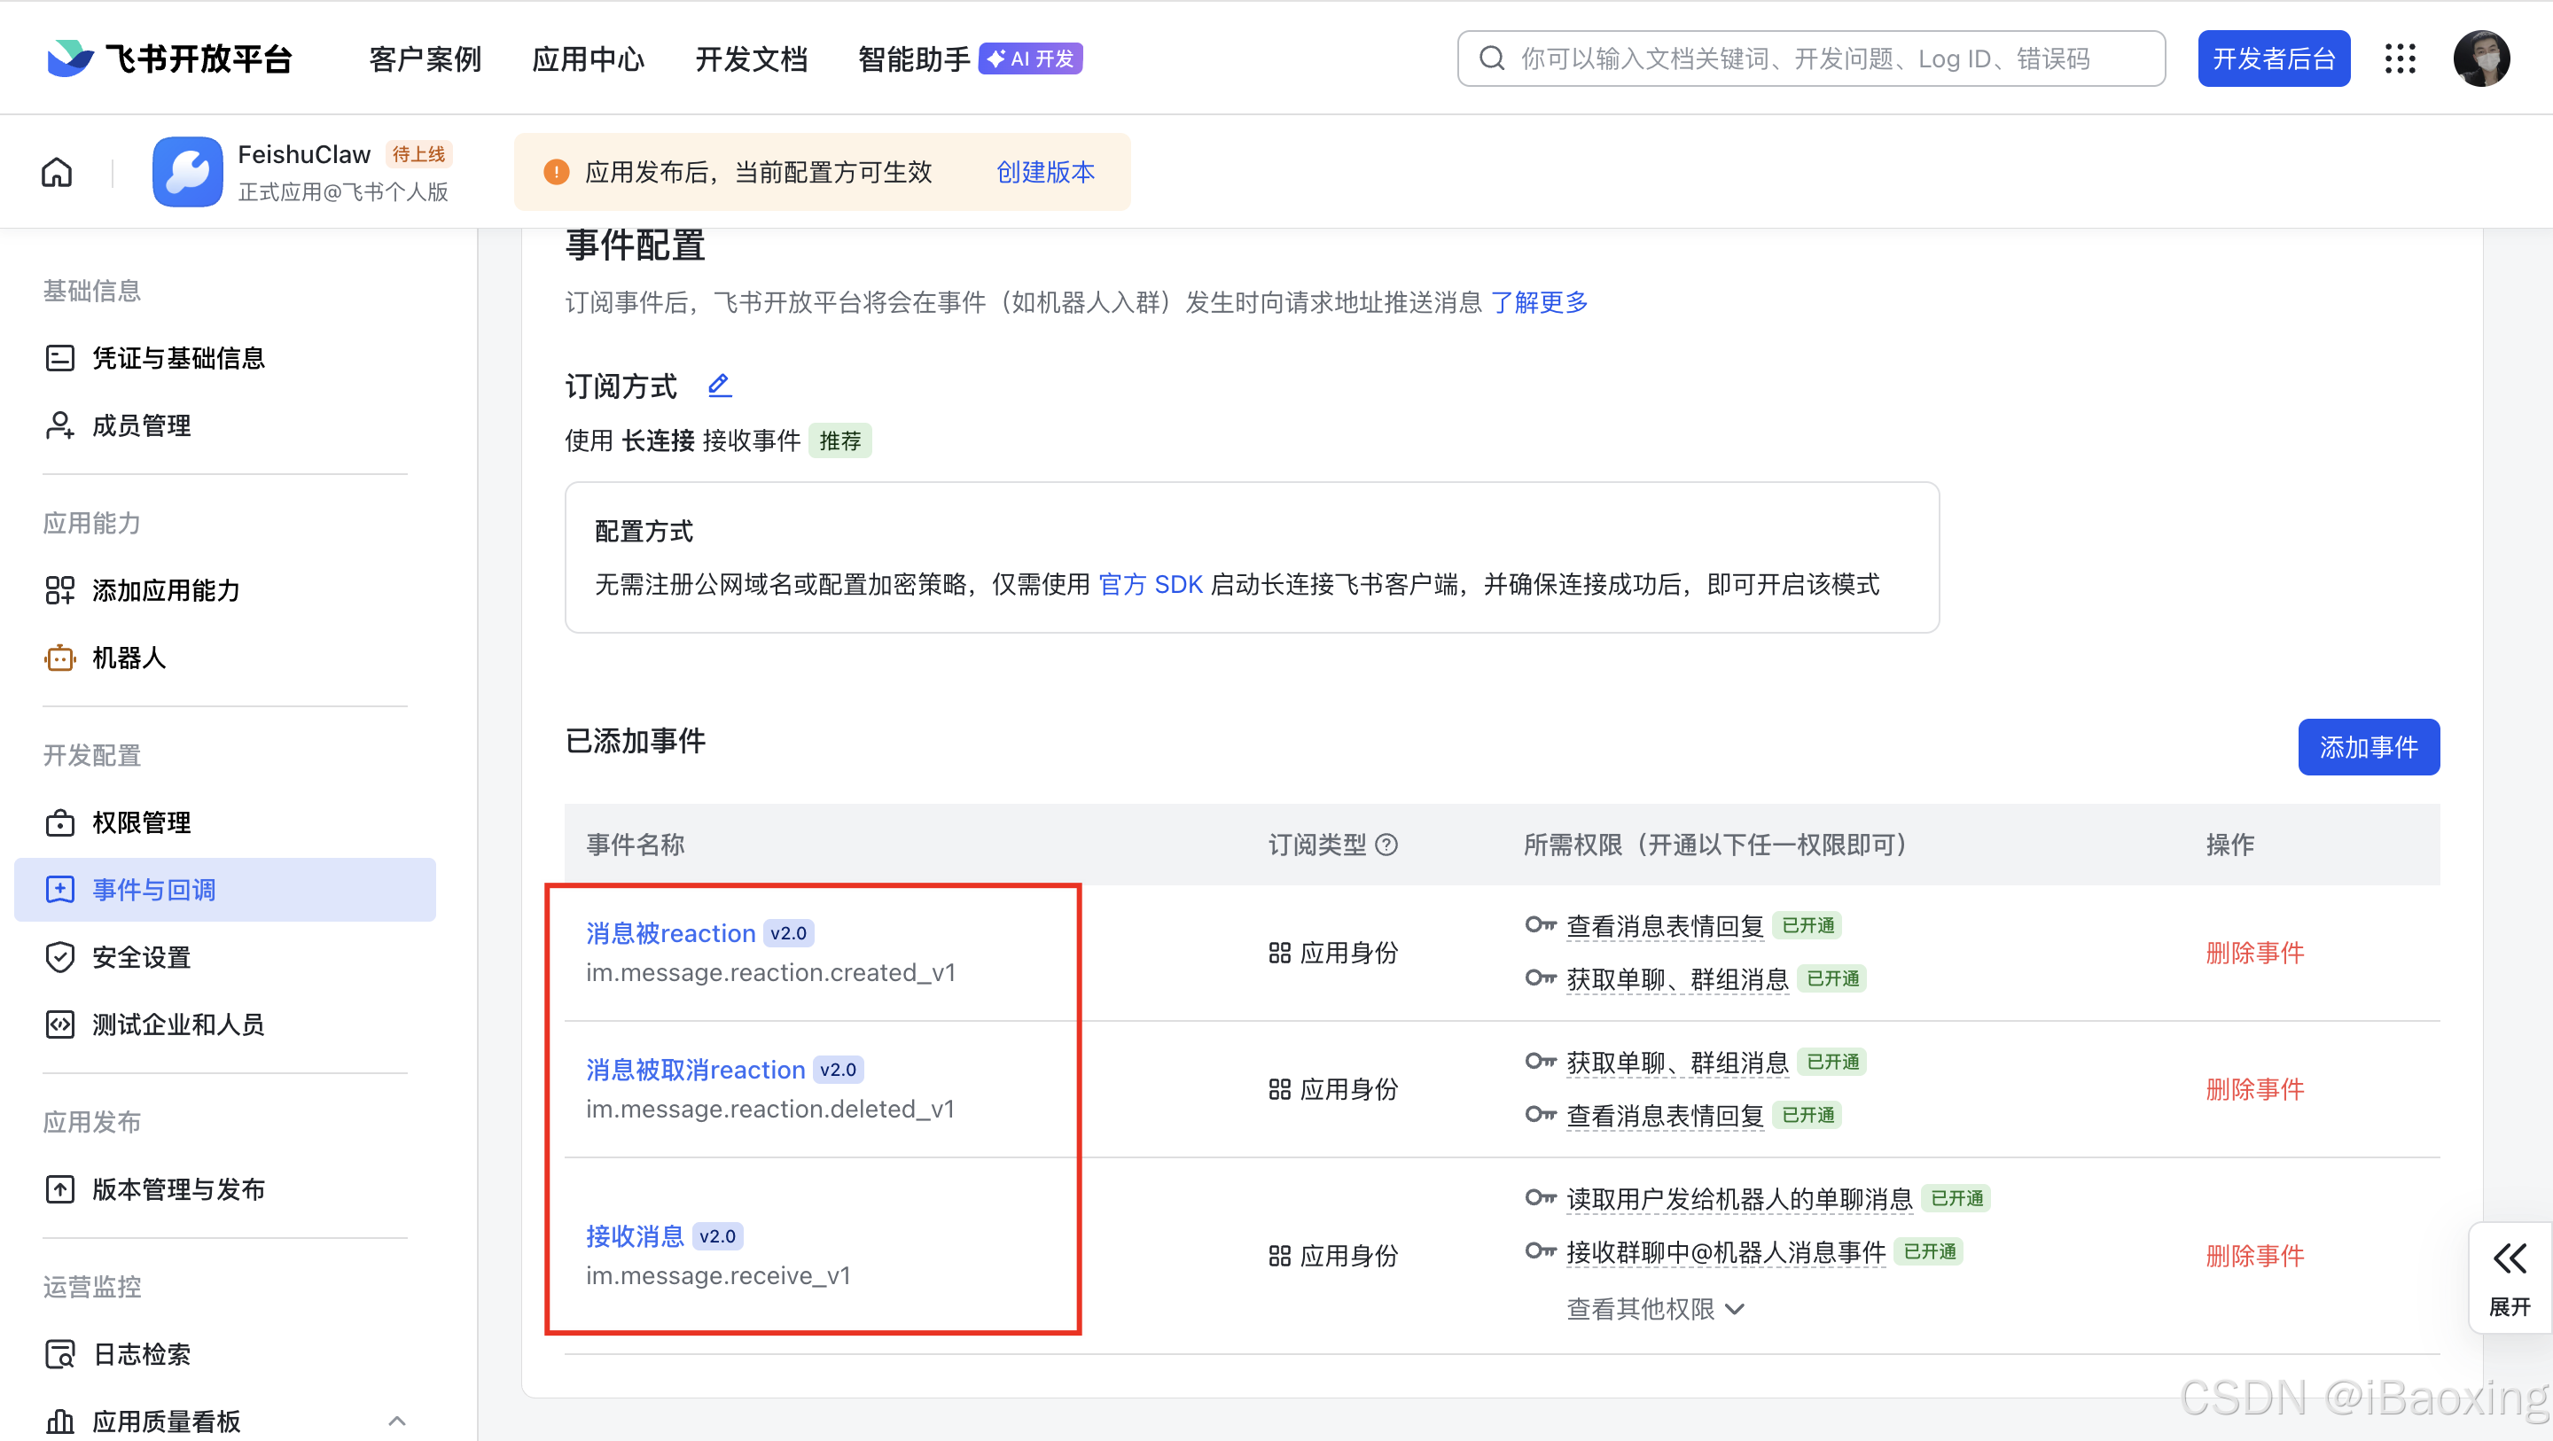The height and width of the screenshot is (1441, 2553).
Task: Select the 凭证与基础信息 sidebar icon
Action: click(59, 358)
